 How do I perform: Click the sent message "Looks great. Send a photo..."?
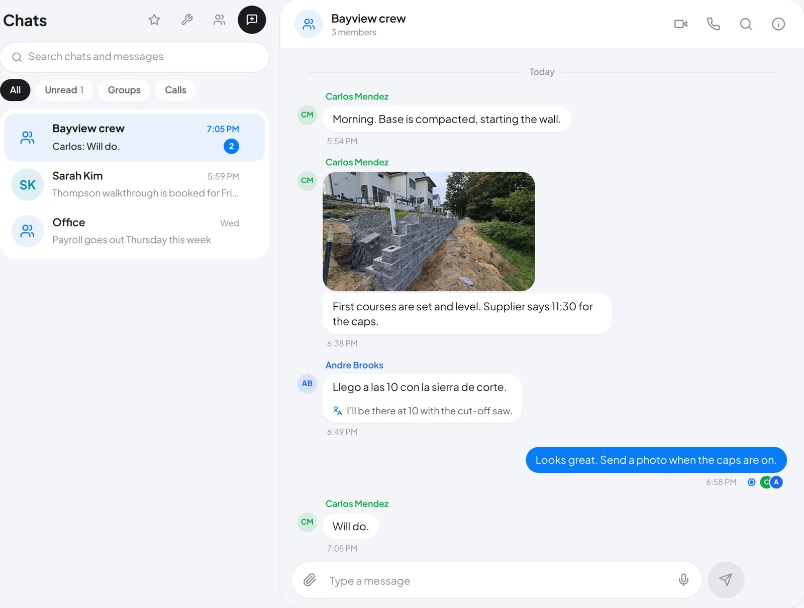656,460
